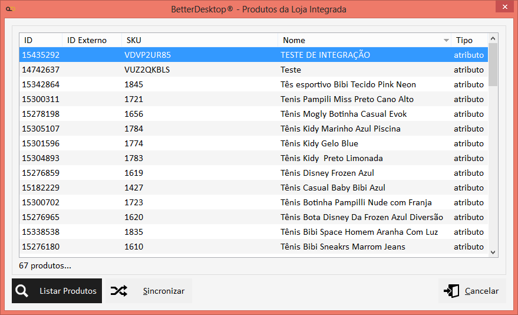
Task: Select the TESTE DE INTEGRAÇÃO product row
Action: coord(325,55)
